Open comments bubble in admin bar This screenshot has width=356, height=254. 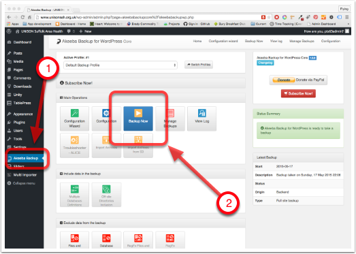click(71, 31)
